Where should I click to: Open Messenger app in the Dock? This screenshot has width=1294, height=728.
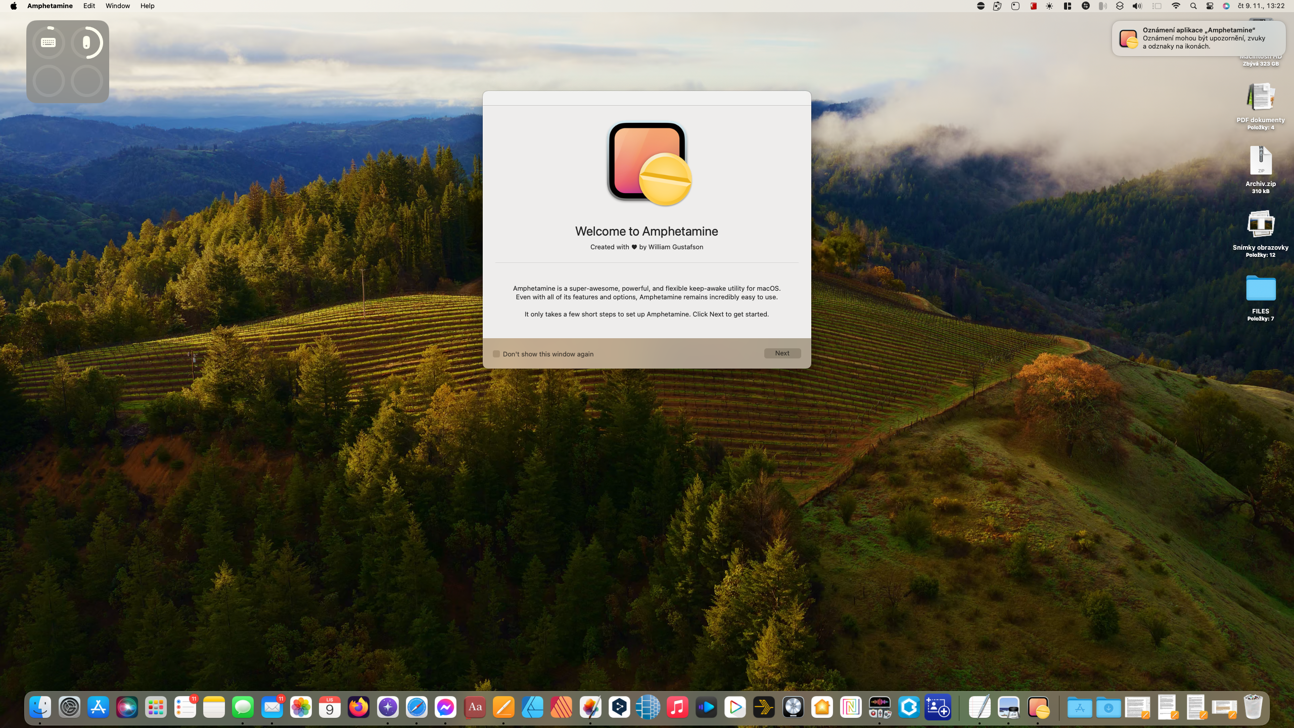coord(445,707)
